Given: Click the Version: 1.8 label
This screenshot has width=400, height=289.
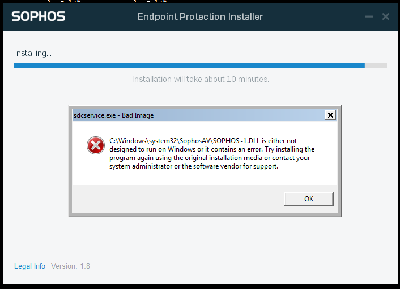Looking at the screenshot, I should pos(70,266).
